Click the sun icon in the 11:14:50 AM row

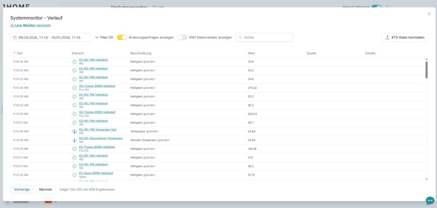pyautogui.click(x=74, y=97)
